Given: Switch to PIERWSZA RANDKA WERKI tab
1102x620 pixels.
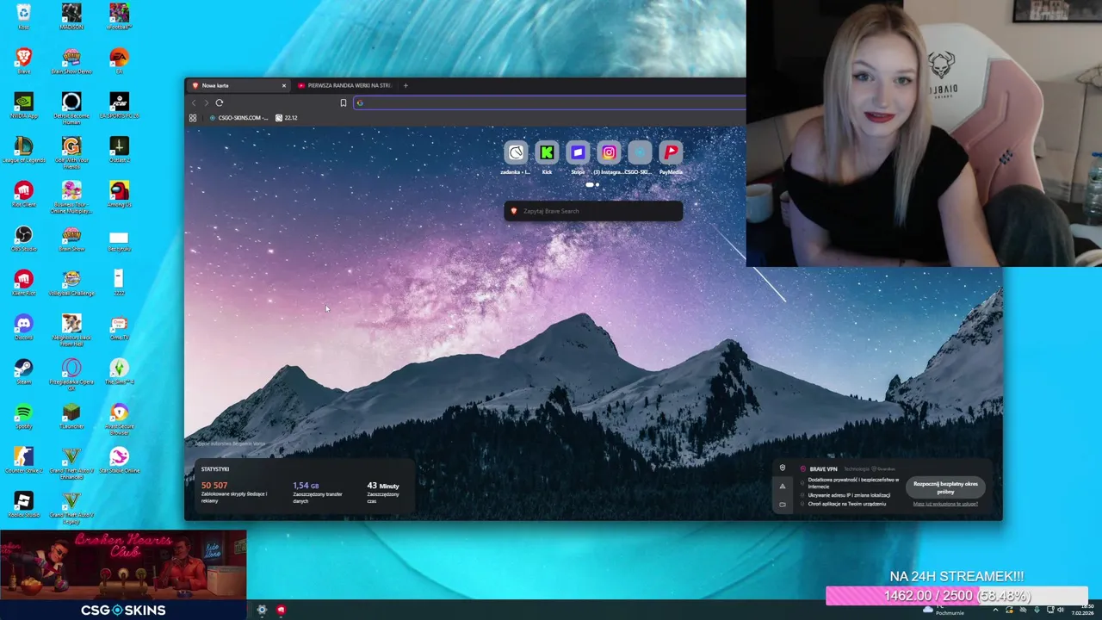Looking at the screenshot, I should (x=344, y=85).
